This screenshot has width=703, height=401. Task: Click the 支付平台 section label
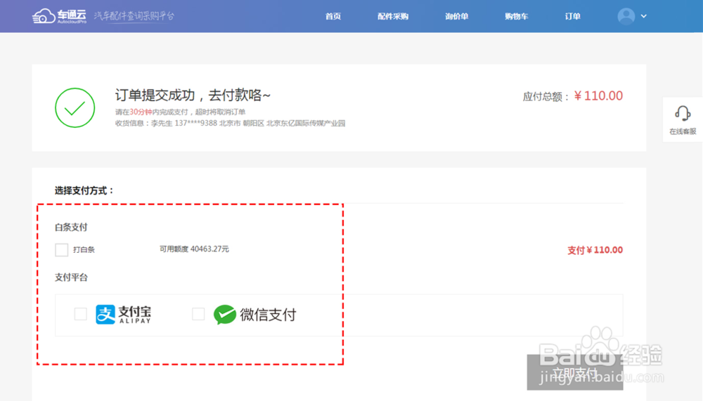point(71,277)
